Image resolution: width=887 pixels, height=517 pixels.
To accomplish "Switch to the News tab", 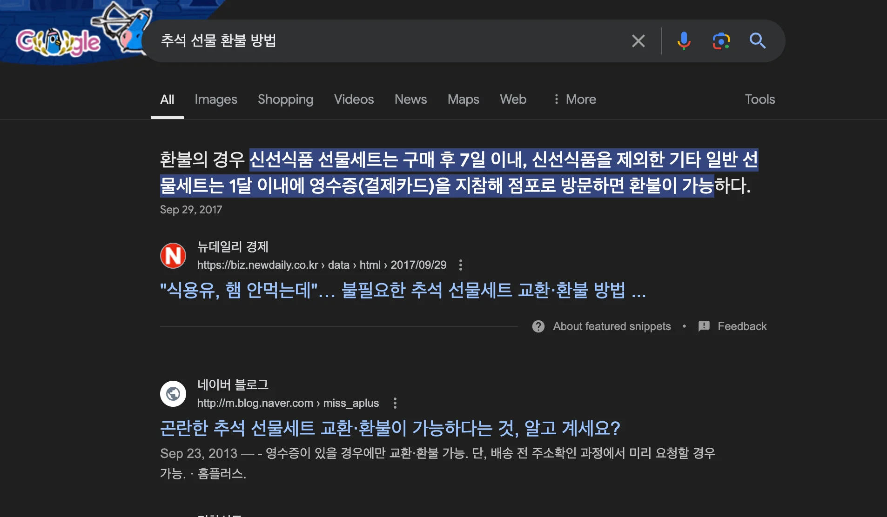I will point(410,99).
